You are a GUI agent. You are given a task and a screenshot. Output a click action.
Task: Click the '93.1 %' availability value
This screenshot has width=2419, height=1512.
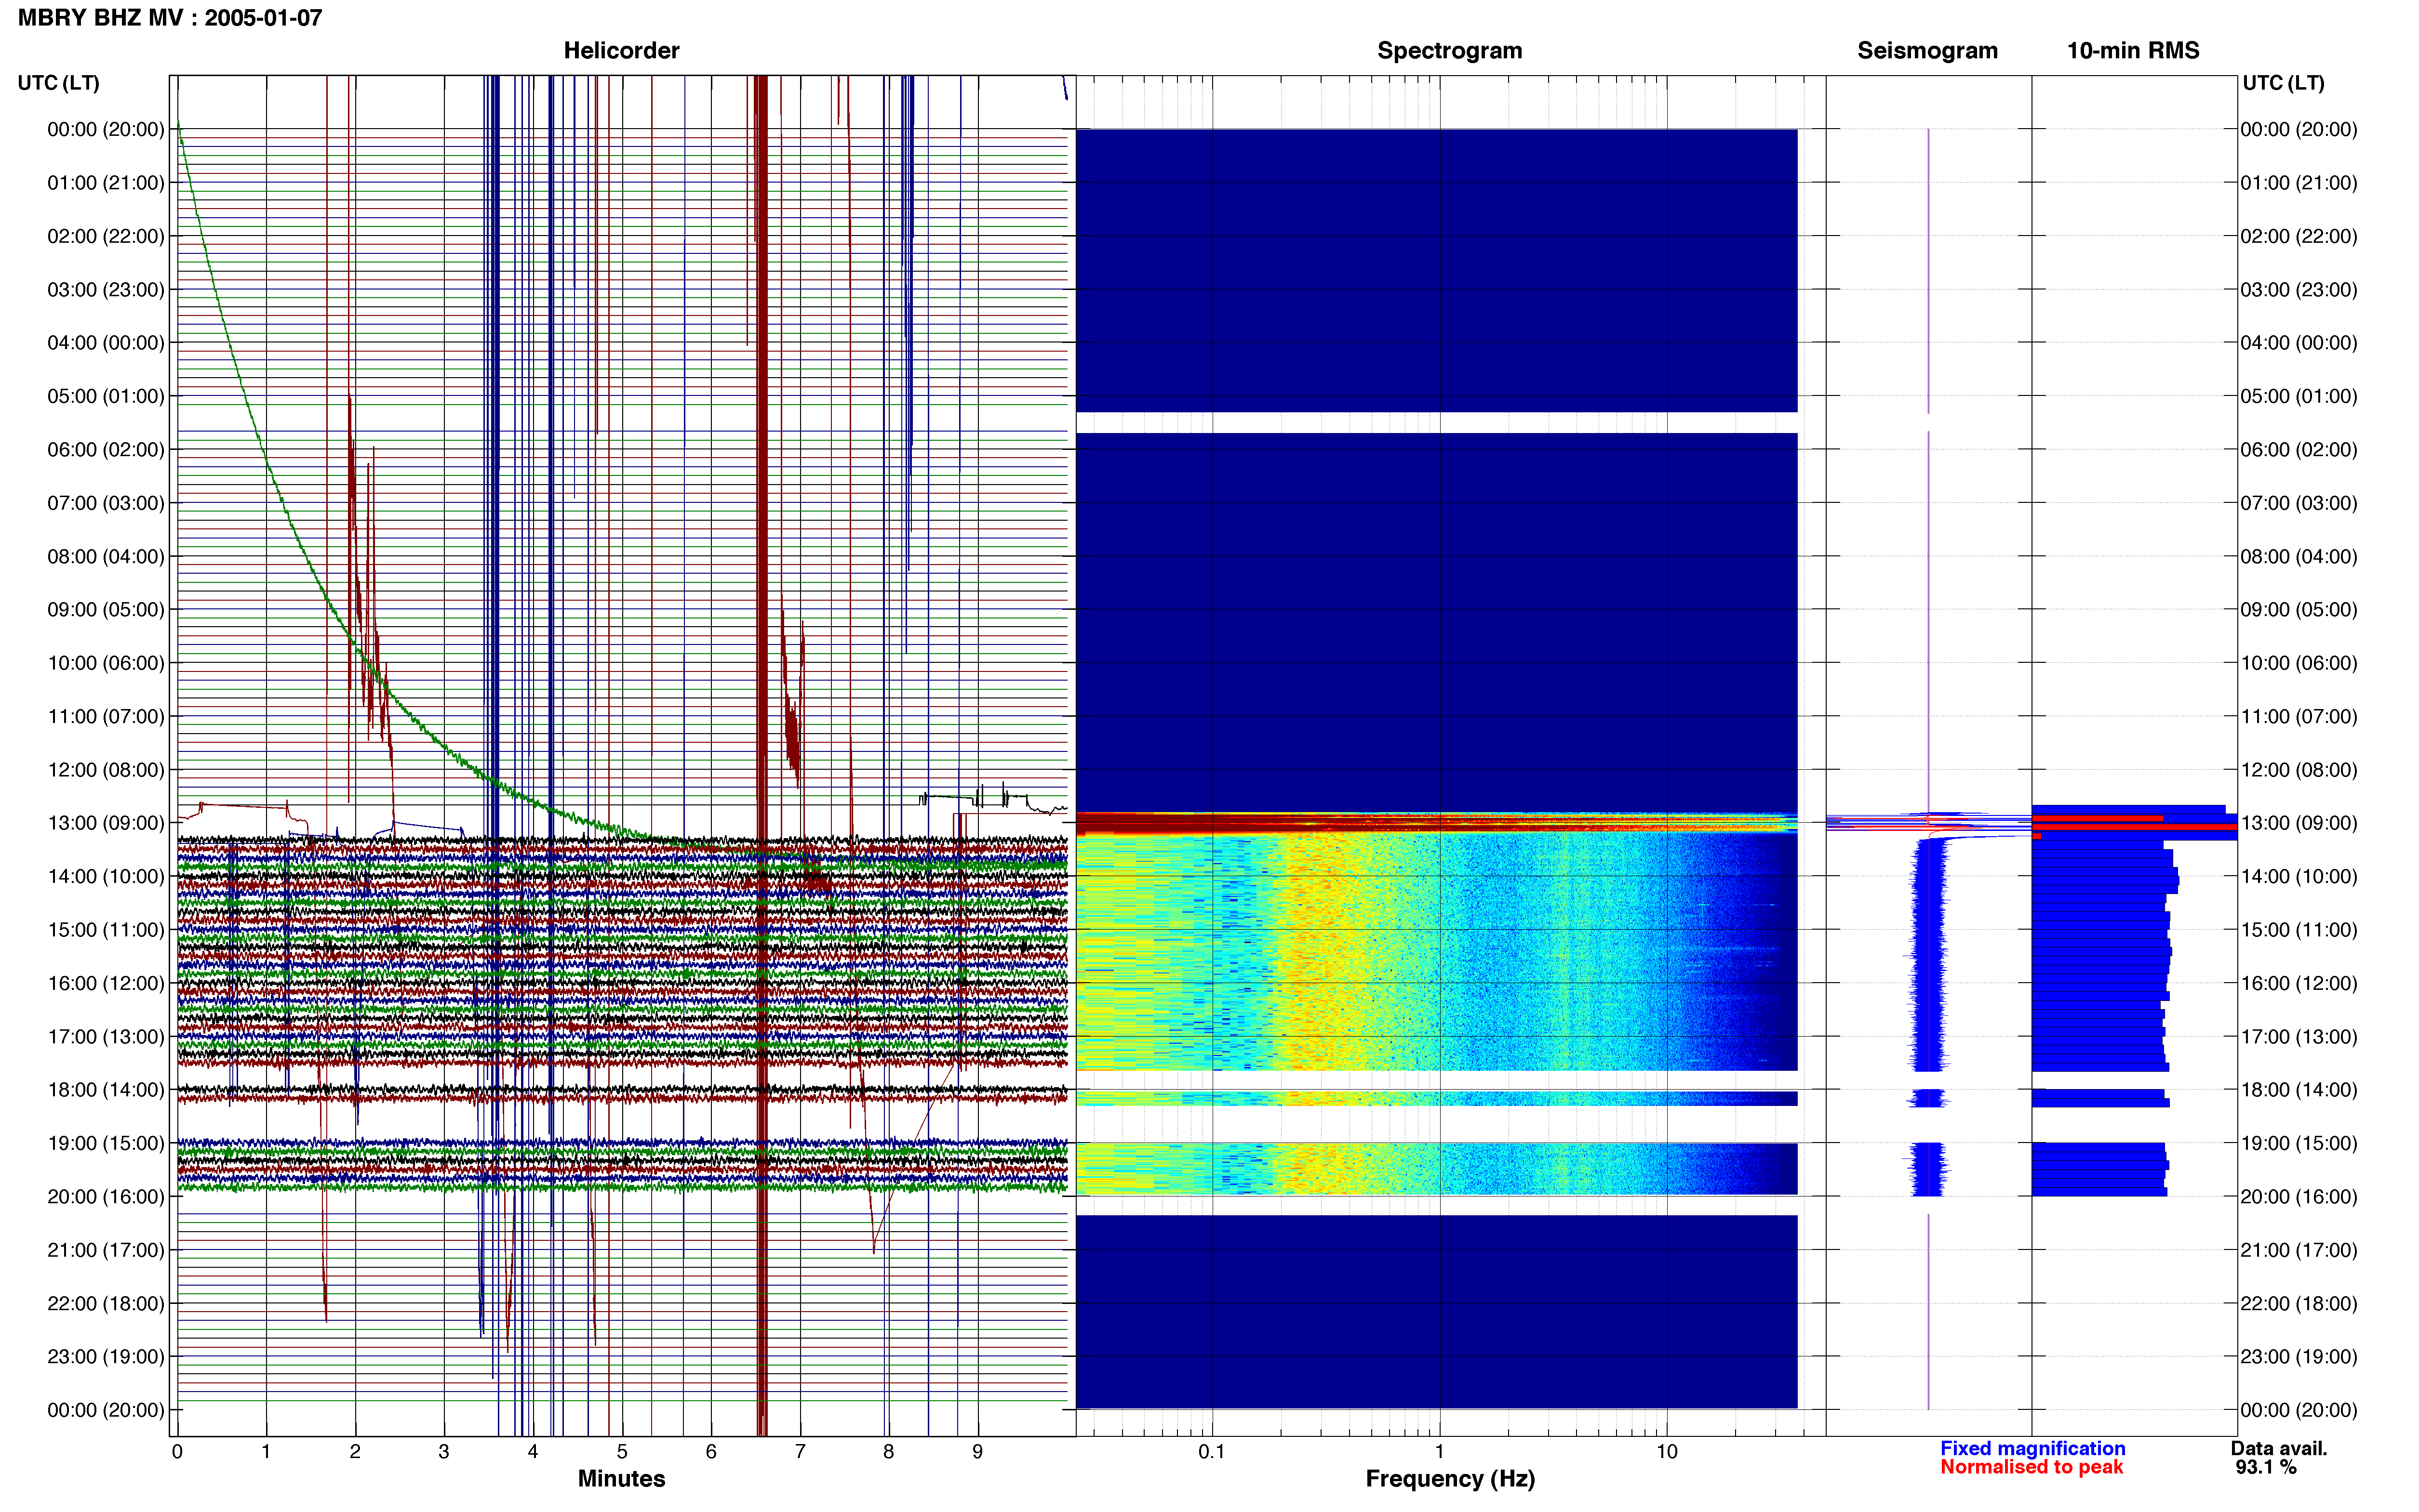(2266, 1467)
